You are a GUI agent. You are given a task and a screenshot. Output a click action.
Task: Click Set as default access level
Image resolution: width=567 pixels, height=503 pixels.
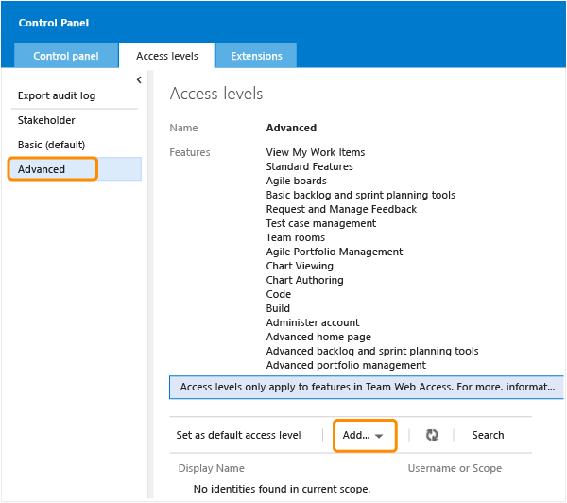click(x=238, y=435)
